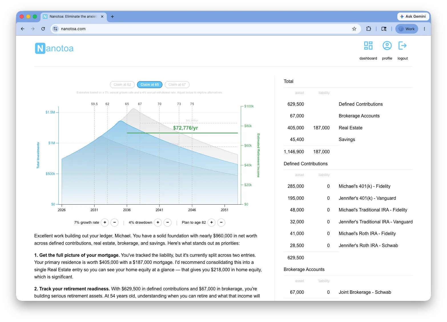This screenshot has height=322, width=447.
Task: Reload the current page
Action: (43, 29)
